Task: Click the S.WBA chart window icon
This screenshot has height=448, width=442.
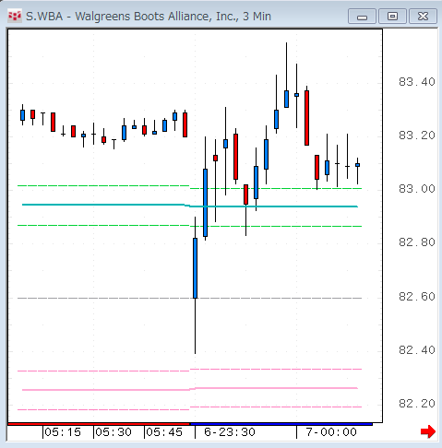Action: [x=15, y=16]
